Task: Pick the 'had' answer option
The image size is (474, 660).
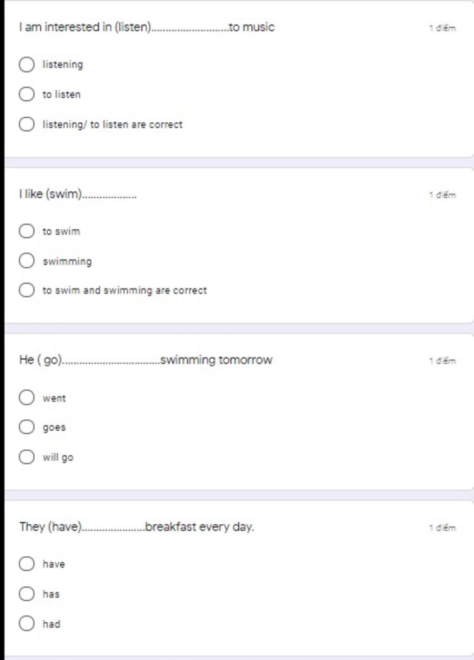Action: pos(27,623)
